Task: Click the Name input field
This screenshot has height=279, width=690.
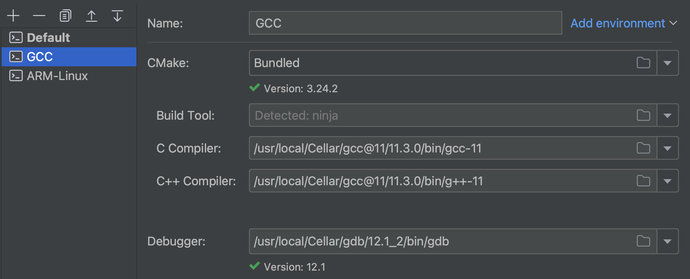Action: click(405, 23)
